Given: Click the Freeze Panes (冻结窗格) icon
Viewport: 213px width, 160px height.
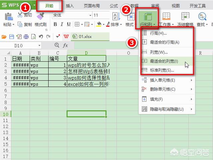Looking at the screenshot, I should (x=185, y=16).
